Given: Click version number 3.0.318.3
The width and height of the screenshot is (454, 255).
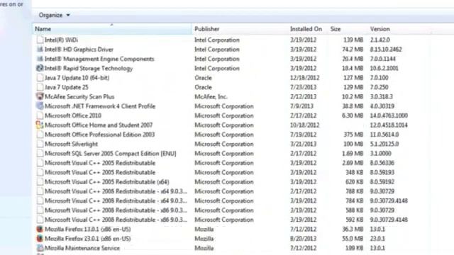Looking at the screenshot, I should tap(381, 97).
